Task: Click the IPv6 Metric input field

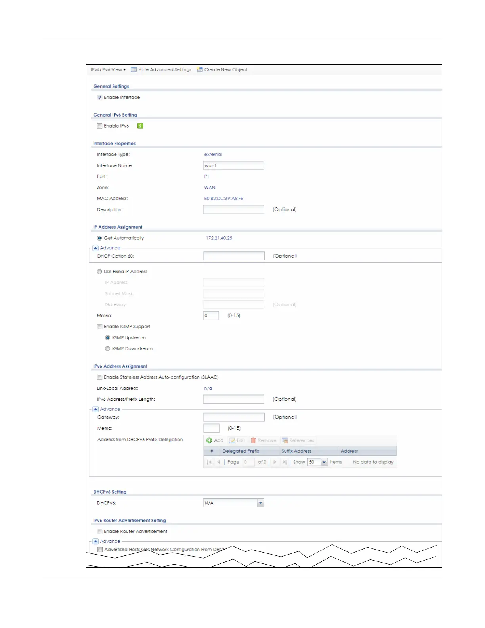Action: point(211,428)
